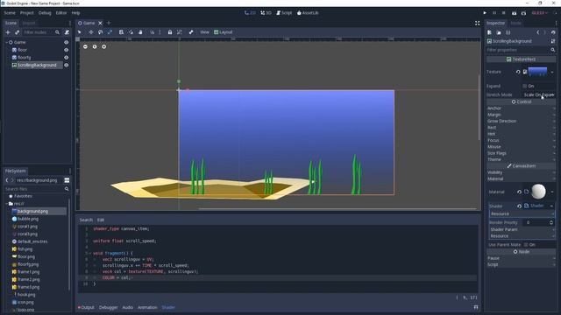This screenshot has height=315, width=561.
Task: Switch to the Import tab
Action: click(29, 23)
